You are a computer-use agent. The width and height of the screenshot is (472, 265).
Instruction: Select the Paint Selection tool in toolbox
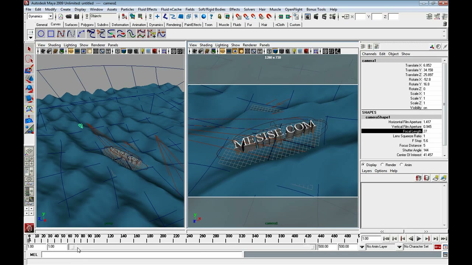pyautogui.click(x=29, y=69)
